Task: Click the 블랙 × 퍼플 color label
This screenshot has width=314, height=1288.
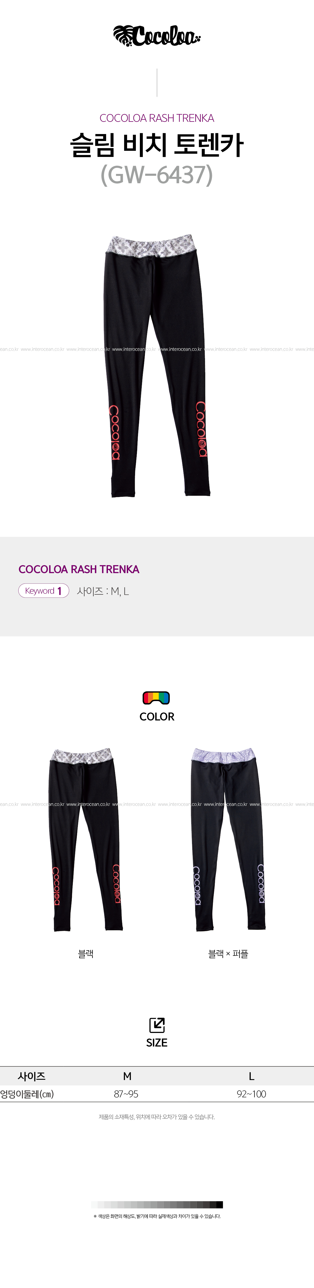Action: (x=228, y=953)
